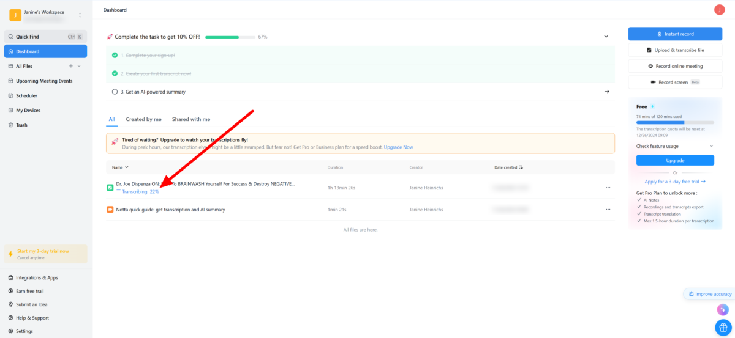The width and height of the screenshot is (735, 338).
Task: Open the Dr. Joe Dispenza recording
Action: (205, 183)
